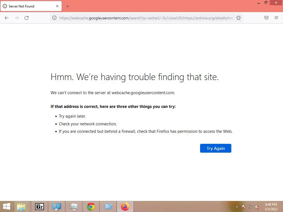Open the system monitor taskbar icon

74,206
